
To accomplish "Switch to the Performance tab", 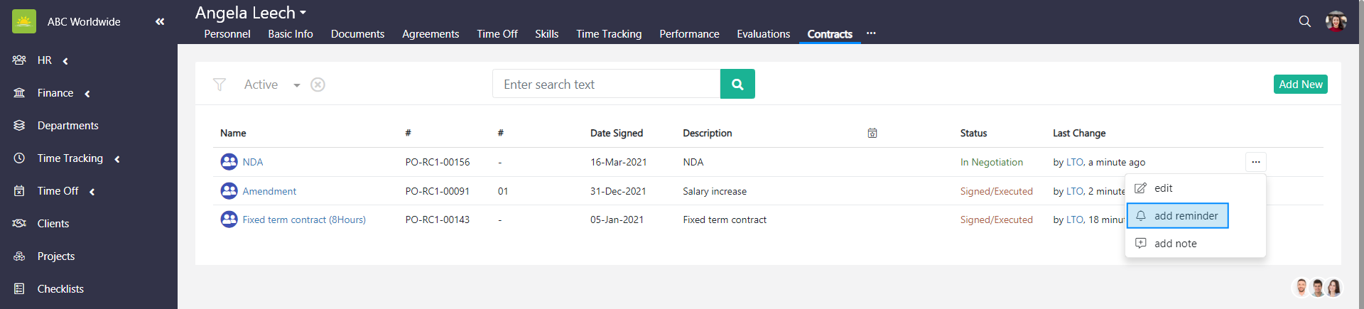I will coord(688,34).
